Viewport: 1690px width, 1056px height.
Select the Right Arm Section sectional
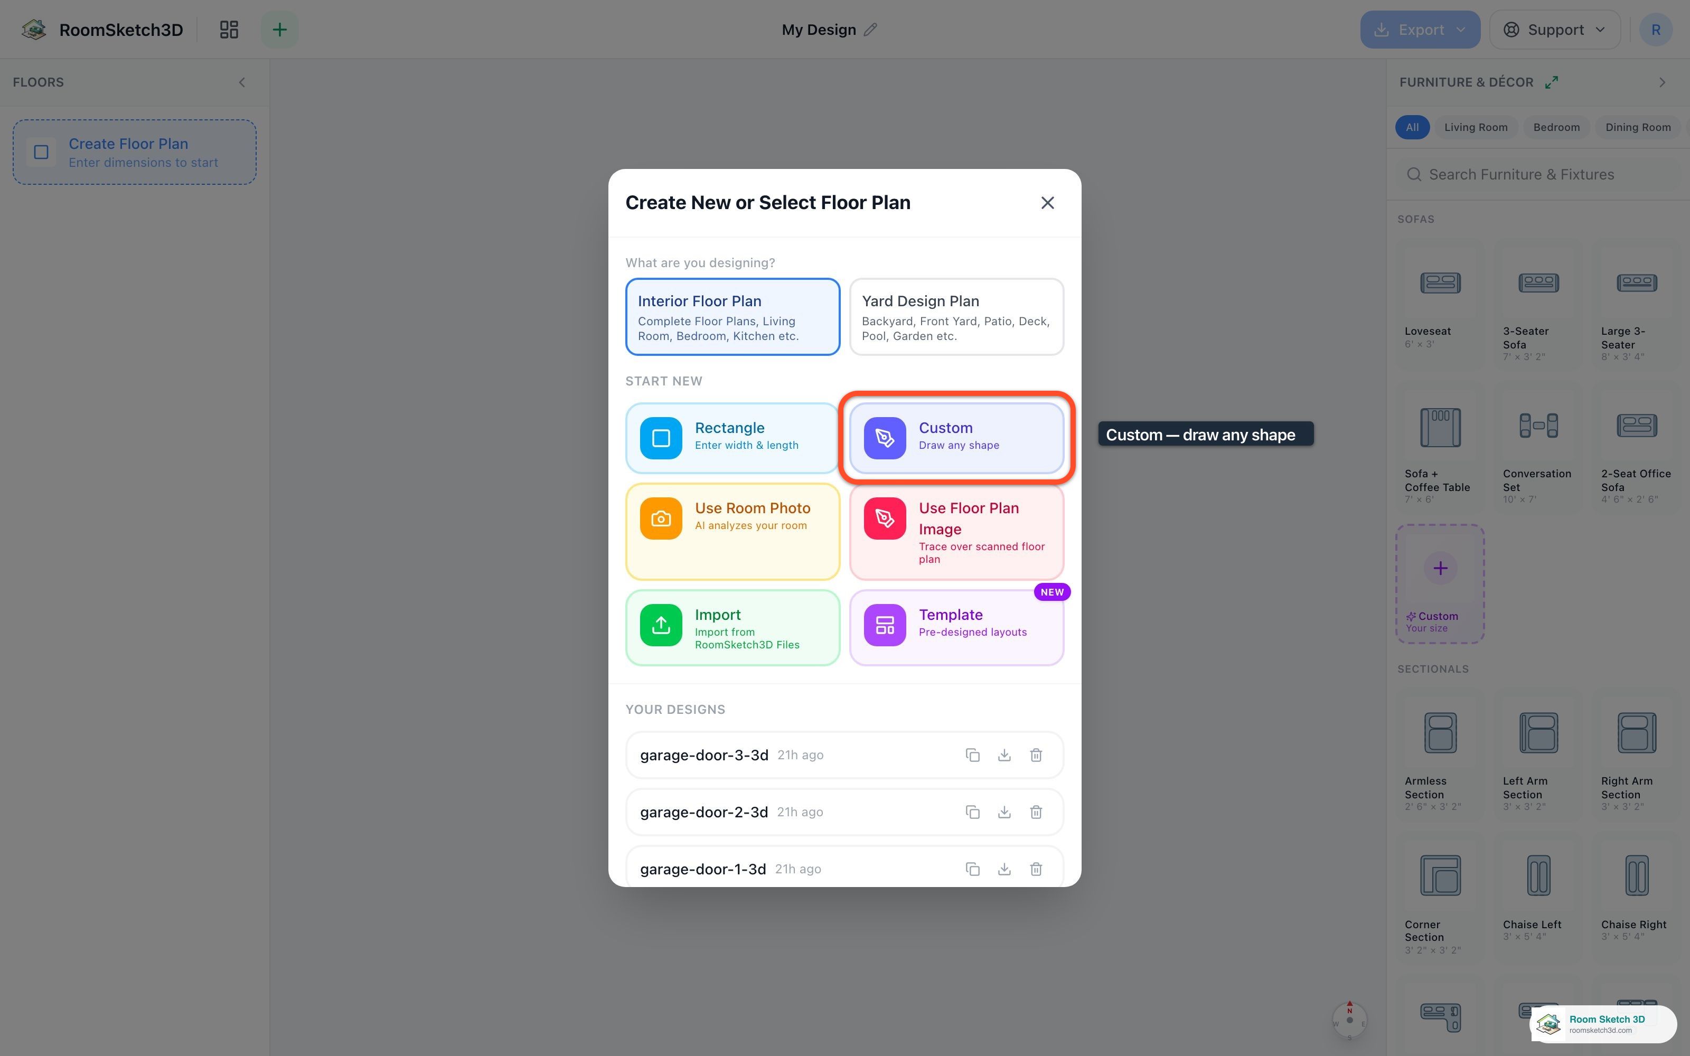point(1636,755)
